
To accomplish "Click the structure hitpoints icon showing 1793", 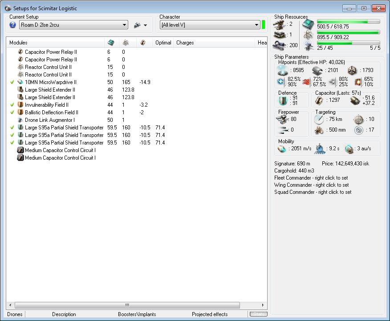I will 352,71.
